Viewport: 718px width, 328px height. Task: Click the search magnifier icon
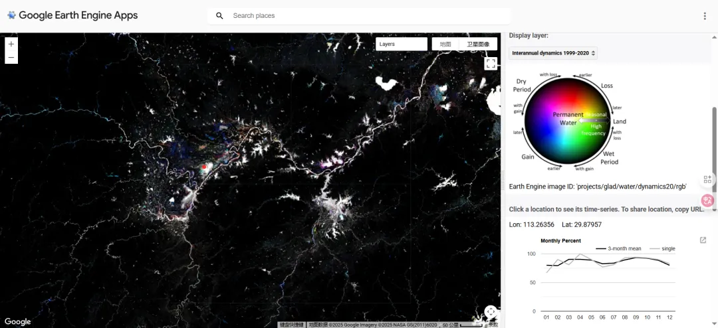[x=220, y=15]
